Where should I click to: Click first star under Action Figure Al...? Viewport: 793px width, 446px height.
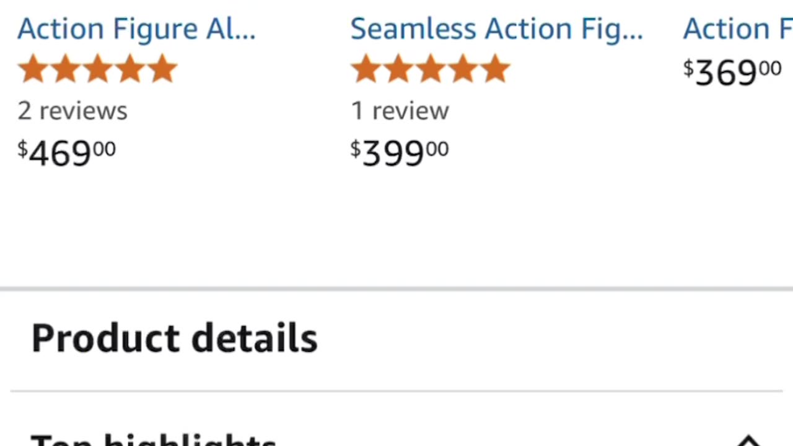tap(33, 69)
